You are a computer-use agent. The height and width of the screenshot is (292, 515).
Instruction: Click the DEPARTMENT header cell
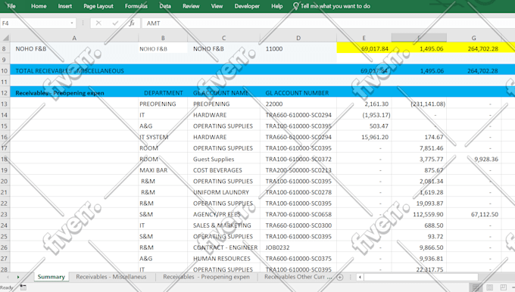[163, 93]
